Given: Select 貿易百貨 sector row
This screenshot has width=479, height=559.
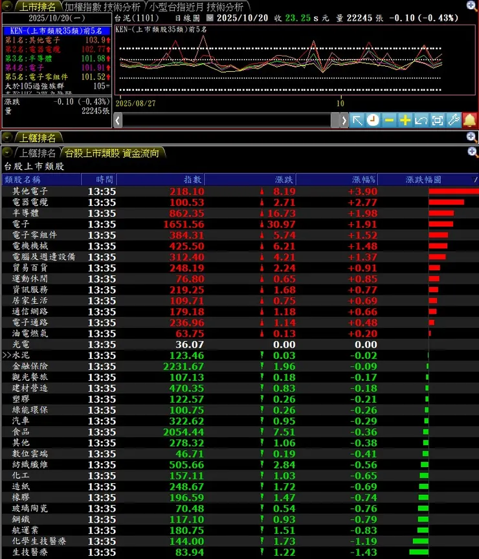Looking at the screenshot, I should (x=240, y=268).
